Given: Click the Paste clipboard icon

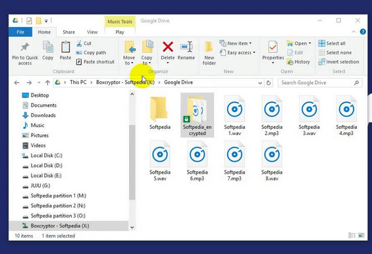Looking at the screenshot, I should tap(65, 47).
